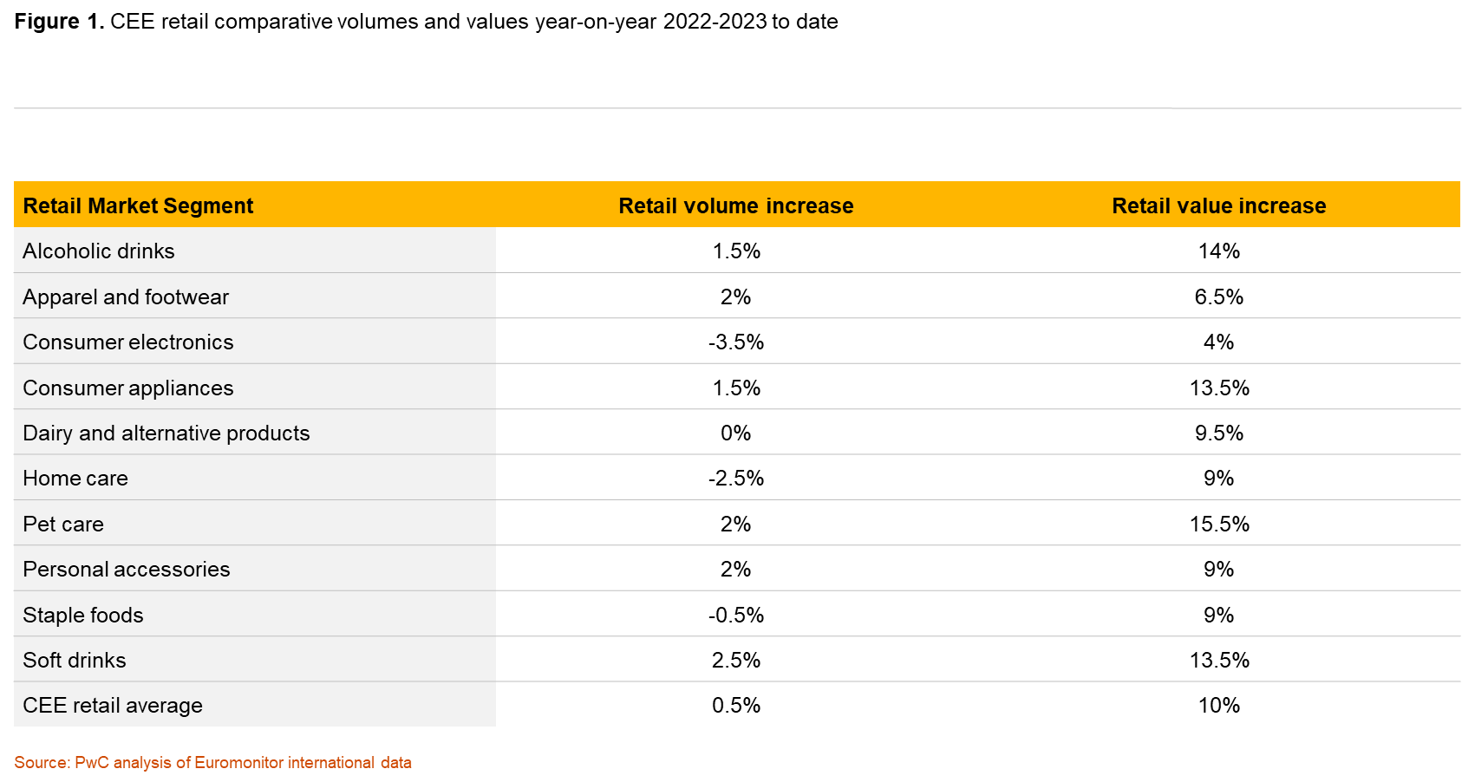The height and width of the screenshot is (782, 1462).
Task: Click the Consumer electronics row label
Action: (x=128, y=342)
